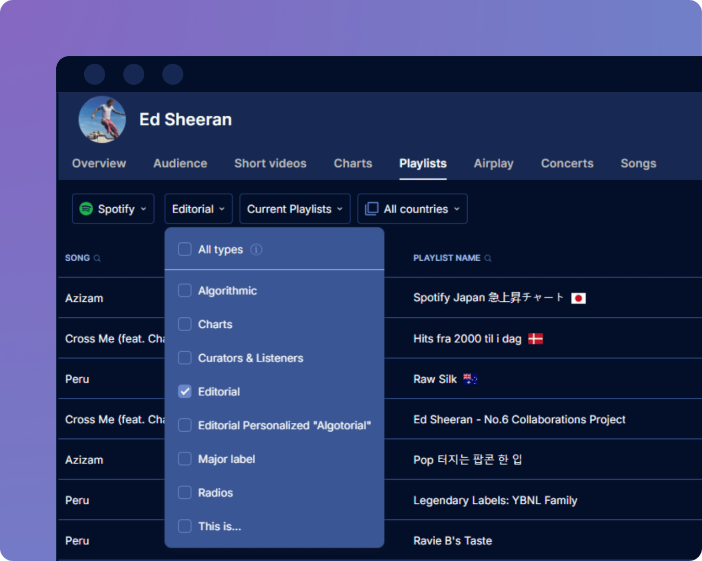Uncheck the Editorial playlist type

[185, 391]
